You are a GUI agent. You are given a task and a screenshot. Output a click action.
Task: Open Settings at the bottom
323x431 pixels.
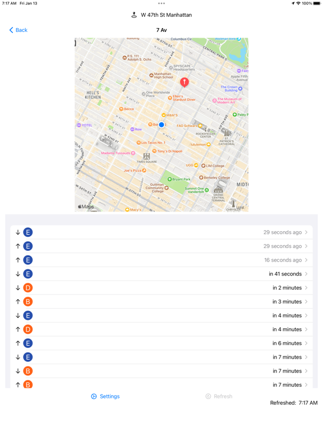coord(105,396)
